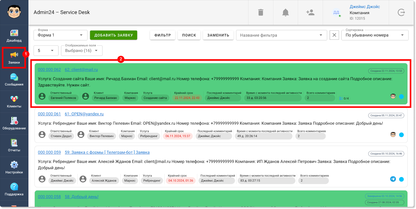
Task: Click the Евгений Поляков responsible chip
Action: 63,98
